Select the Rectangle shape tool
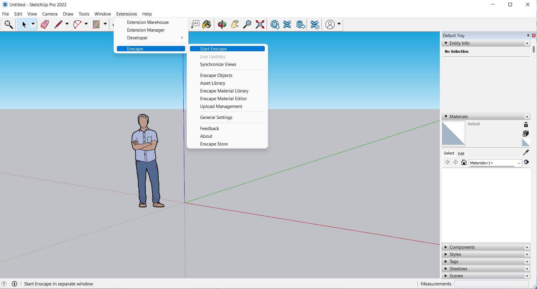 (96, 24)
